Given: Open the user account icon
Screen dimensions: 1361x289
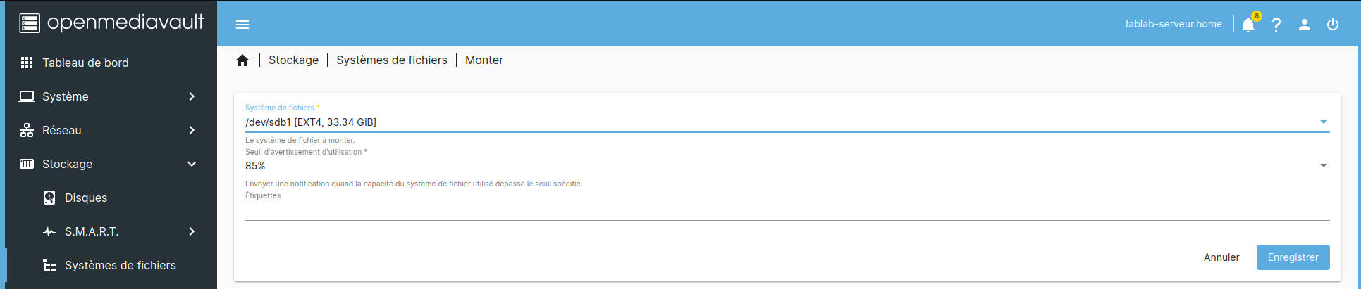Looking at the screenshot, I should pos(1304,25).
